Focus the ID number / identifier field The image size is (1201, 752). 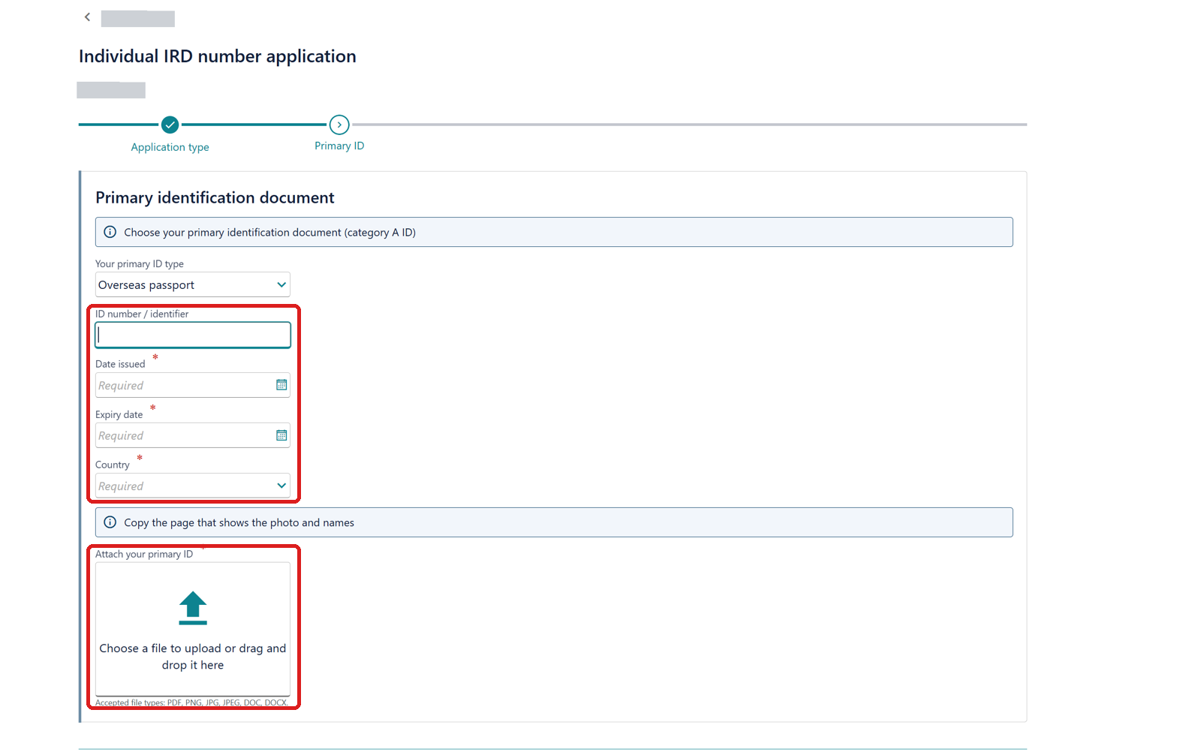[x=193, y=335]
